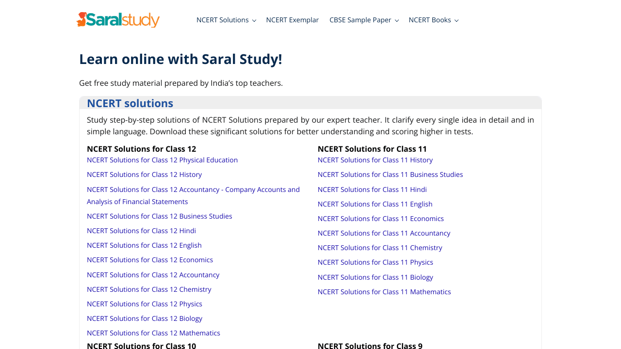Screen dimensions: 621x349
Task: Open Class 12 Physical Education solutions
Action: (x=162, y=160)
